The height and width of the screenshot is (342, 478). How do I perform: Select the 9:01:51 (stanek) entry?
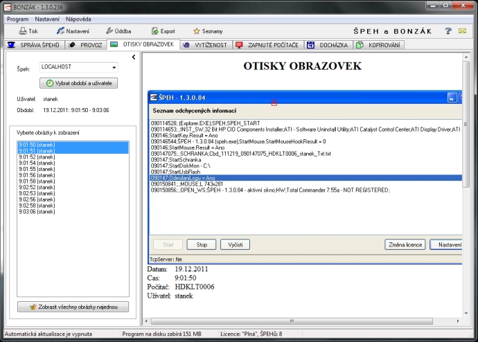coord(73,151)
